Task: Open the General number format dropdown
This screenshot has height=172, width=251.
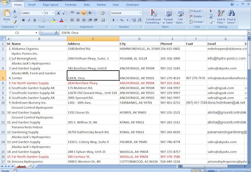Action: click(140, 13)
